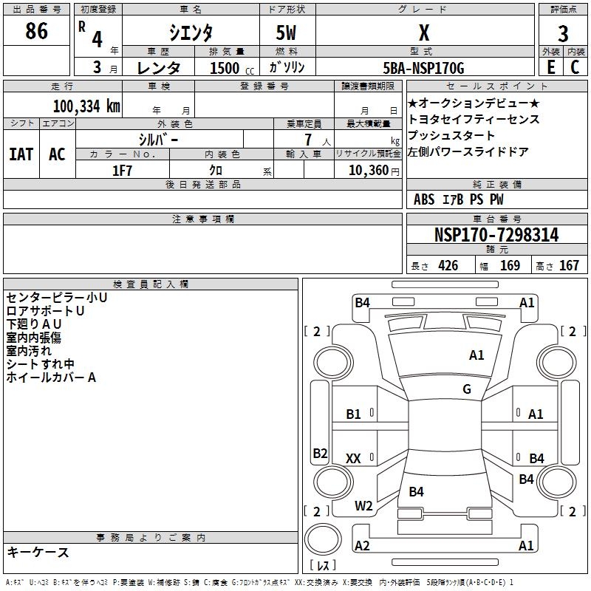The width and height of the screenshot is (591, 591).
Task: Select 左側パワースライドドア sales point
Action: 468,151
